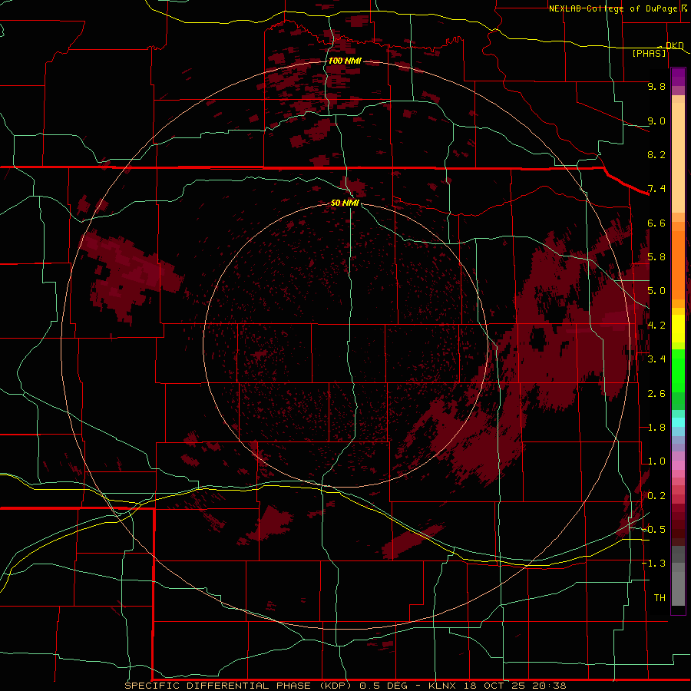691x691 pixels.
Task: Click the 9.8 value on the color scale
Action: [656, 86]
